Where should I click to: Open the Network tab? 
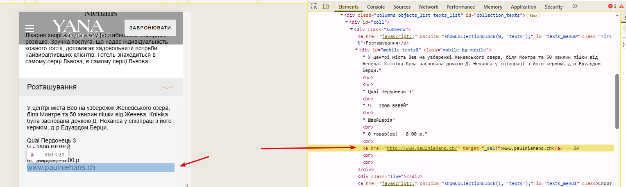429,7
